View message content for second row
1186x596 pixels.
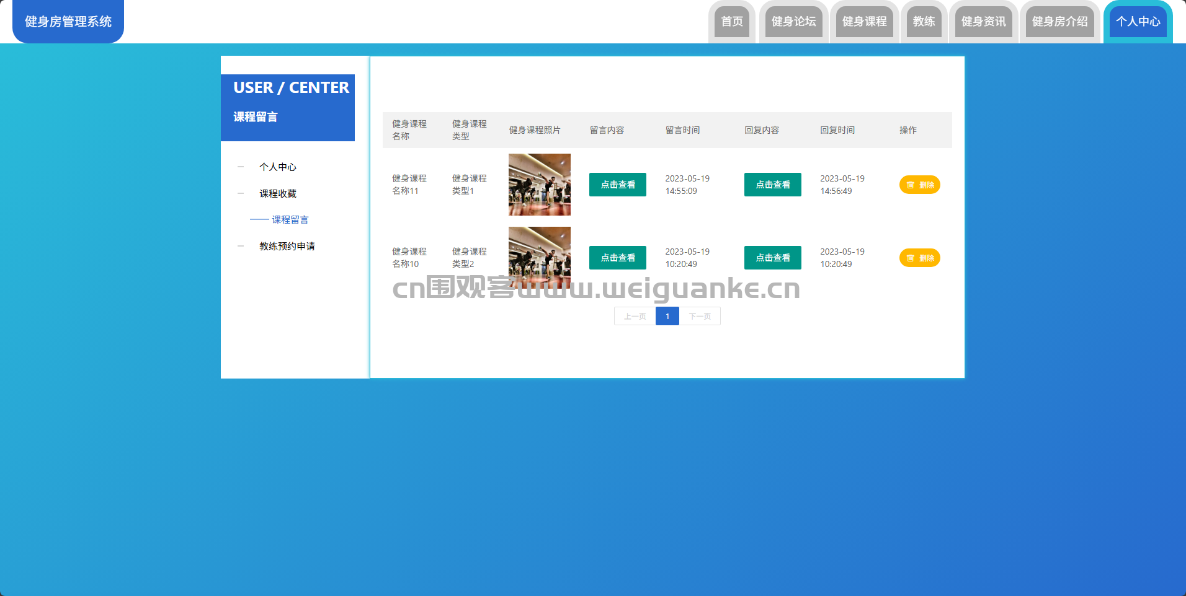pos(618,258)
